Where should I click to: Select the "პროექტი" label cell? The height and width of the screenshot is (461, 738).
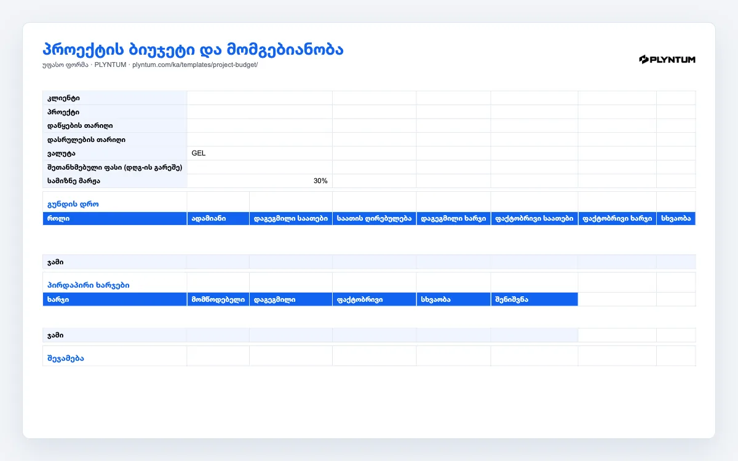[115, 112]
